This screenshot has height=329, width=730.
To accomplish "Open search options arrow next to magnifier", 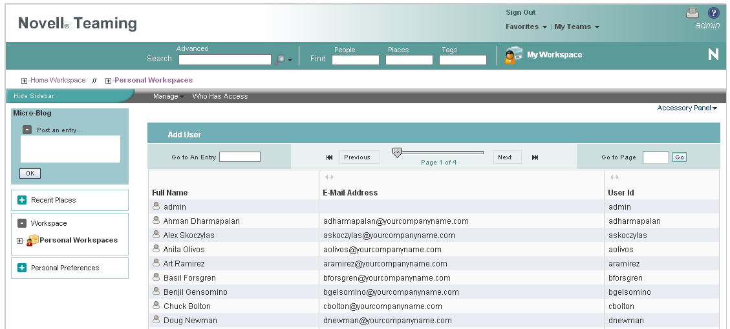I will click(290, 60).
